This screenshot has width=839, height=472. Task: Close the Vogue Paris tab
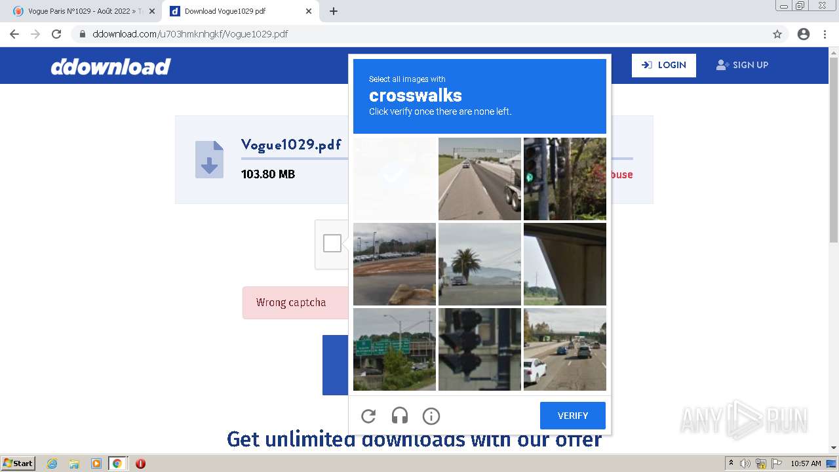[152, 11]
